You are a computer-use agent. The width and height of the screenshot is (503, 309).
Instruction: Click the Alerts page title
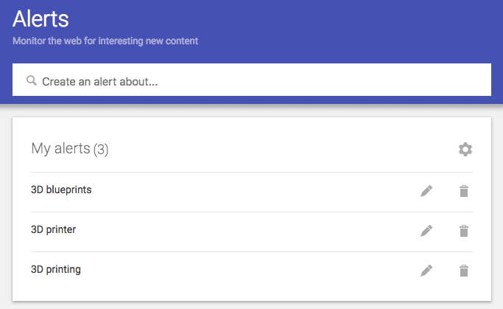coord(41,18)
